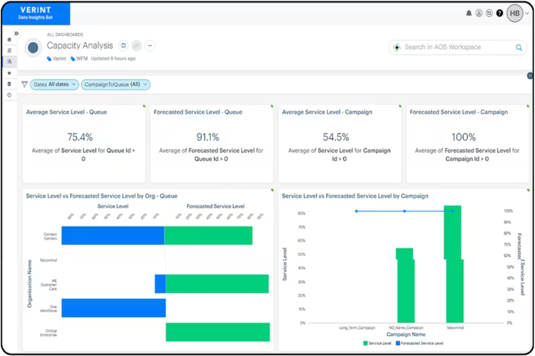Click into Search in AOS Workspace field
535x356 pixels.
[x=457, y=47]
